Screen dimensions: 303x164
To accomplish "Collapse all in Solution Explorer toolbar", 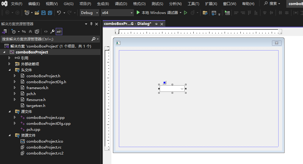I will point(30,31).
